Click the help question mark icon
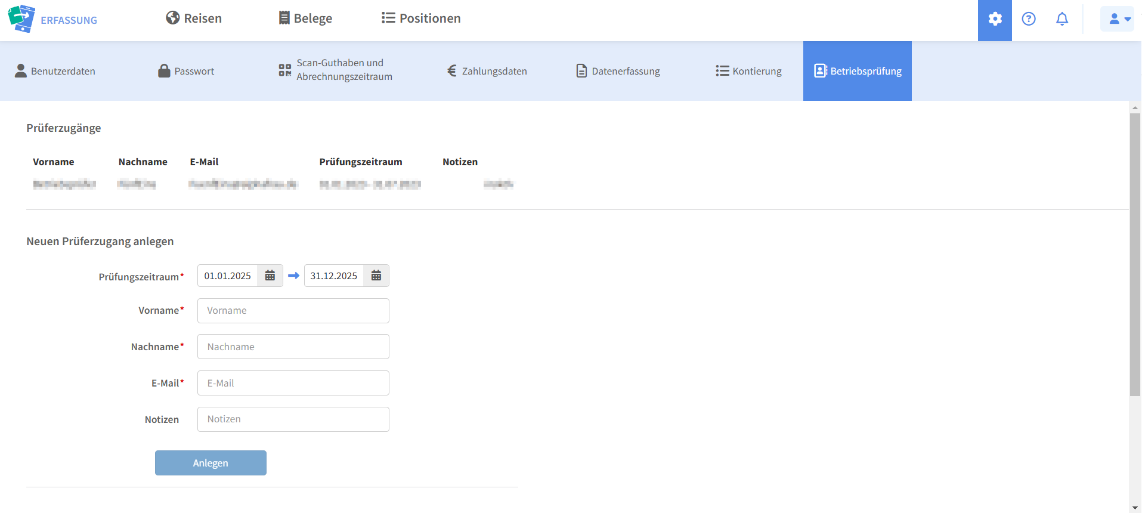This screenshot has height=513, width=1142. (1029, 19)
